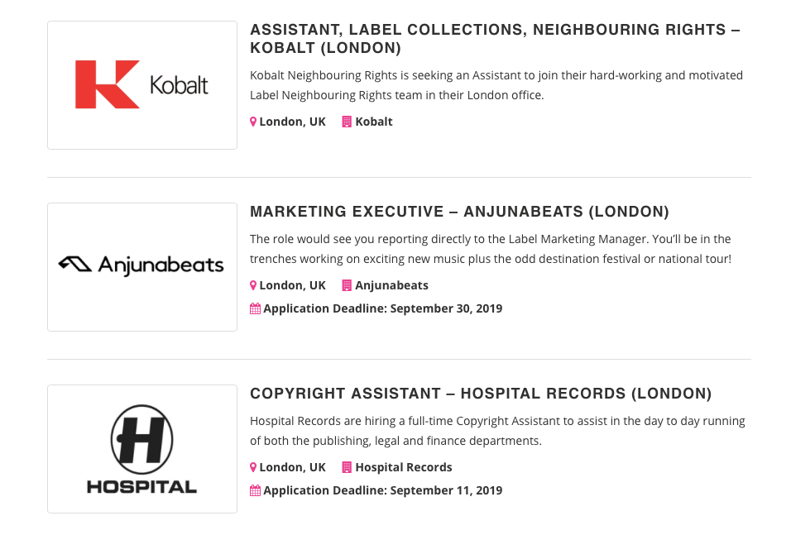The height and width of the screenshot is (535, 791).
Task: Click the building icon next to Anjunabeats
Action: [347, 286]
